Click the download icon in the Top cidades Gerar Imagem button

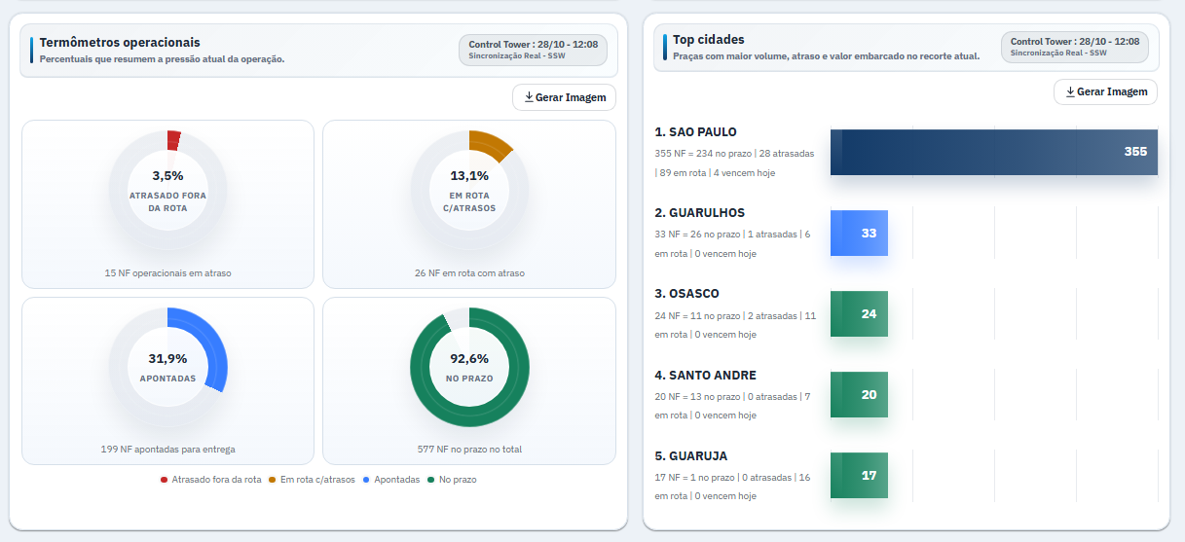pos(1070,91)
